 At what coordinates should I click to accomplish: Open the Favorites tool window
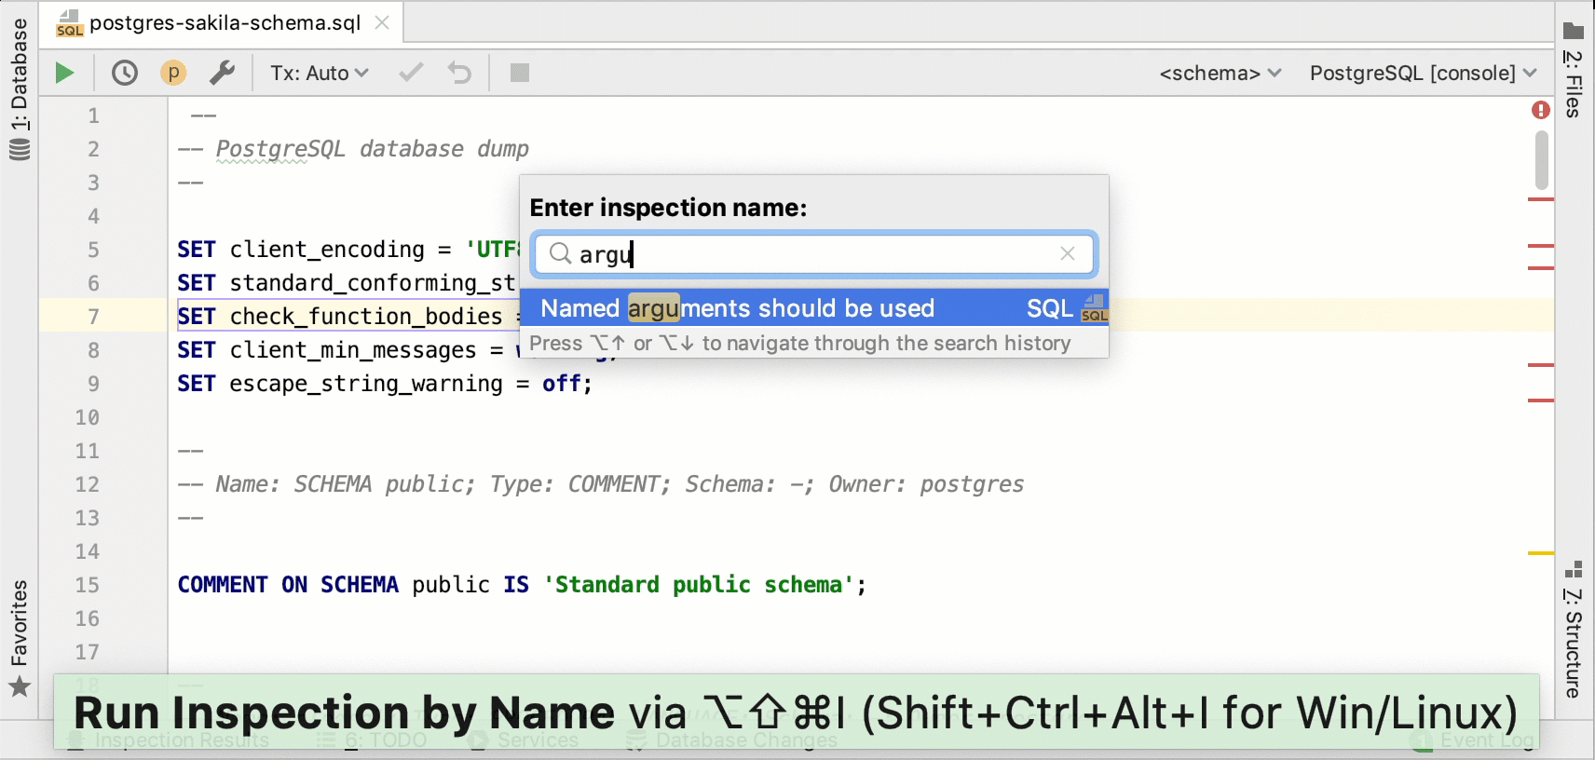click(x=20, y=639)
